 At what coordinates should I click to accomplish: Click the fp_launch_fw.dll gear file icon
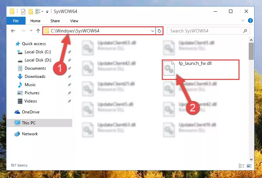point(169,68)
